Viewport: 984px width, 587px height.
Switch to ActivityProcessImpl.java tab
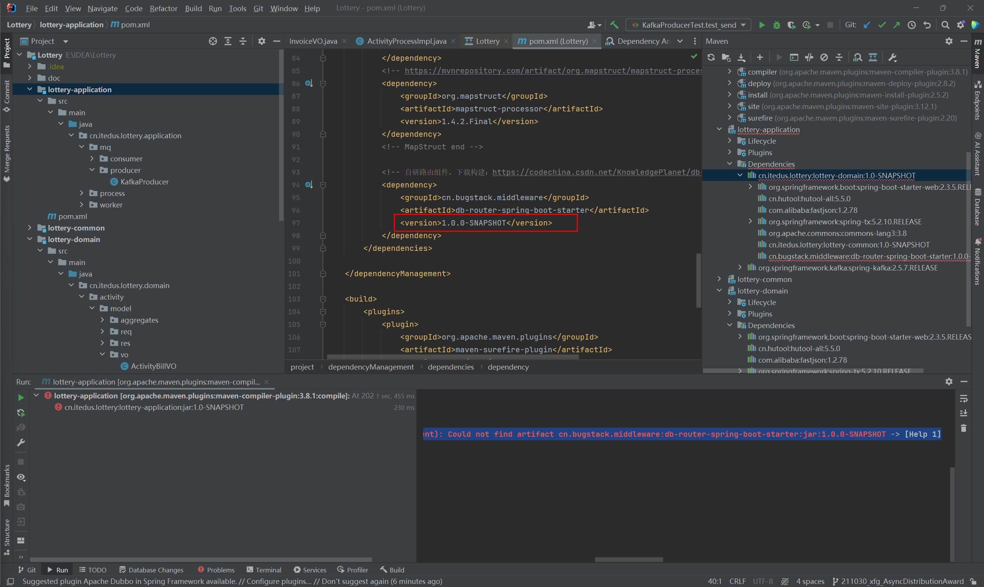point(406,41)
